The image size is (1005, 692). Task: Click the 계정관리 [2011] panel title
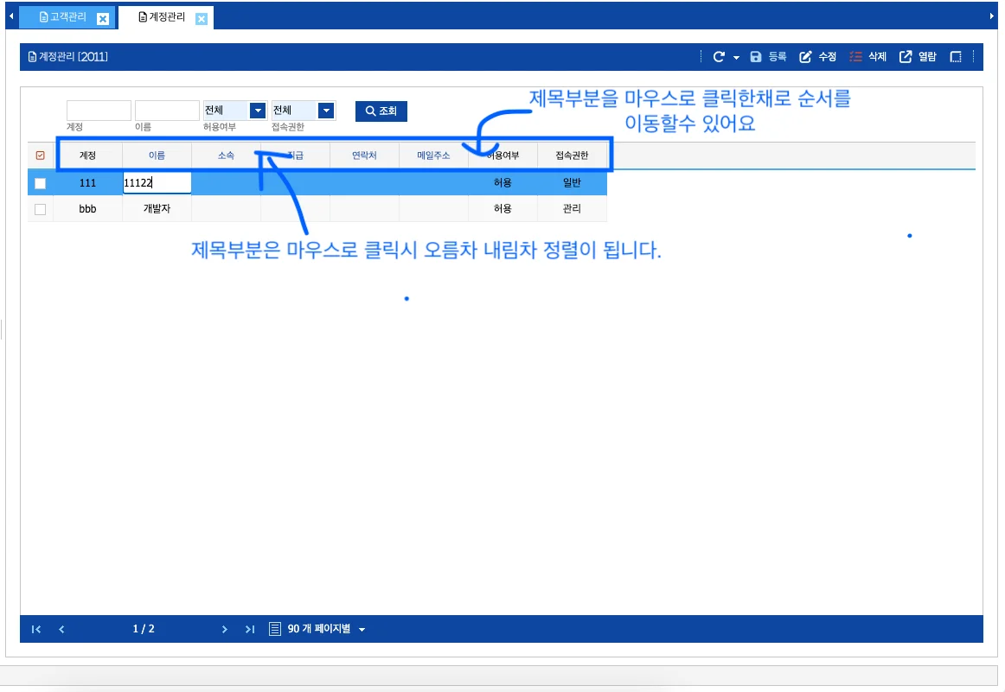click(x=68, y=57)
